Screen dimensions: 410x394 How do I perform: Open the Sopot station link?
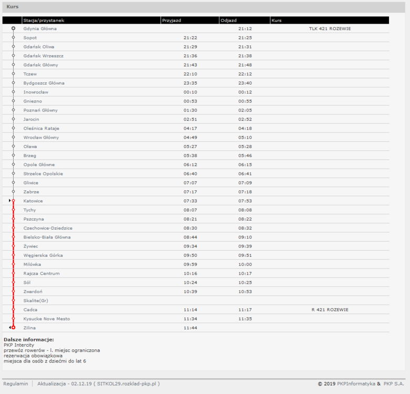pos(30,38)
